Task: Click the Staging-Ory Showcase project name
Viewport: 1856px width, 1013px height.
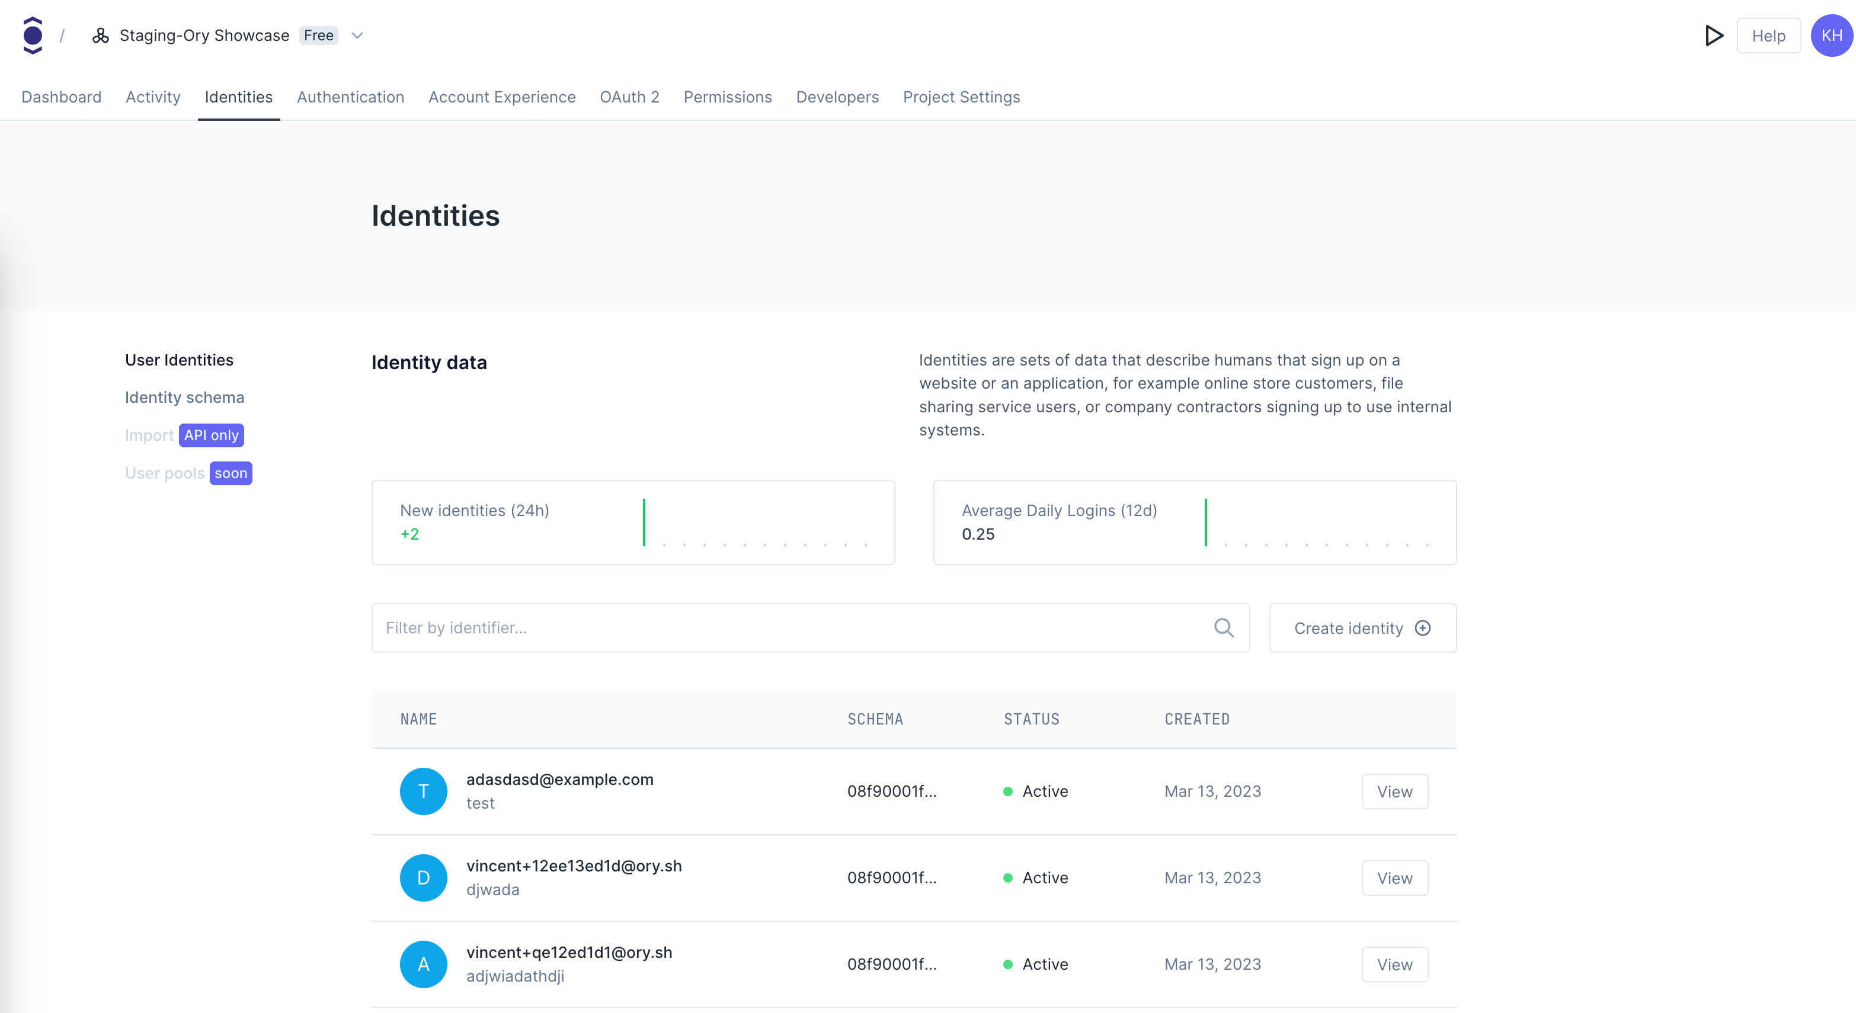Action: 204,36
